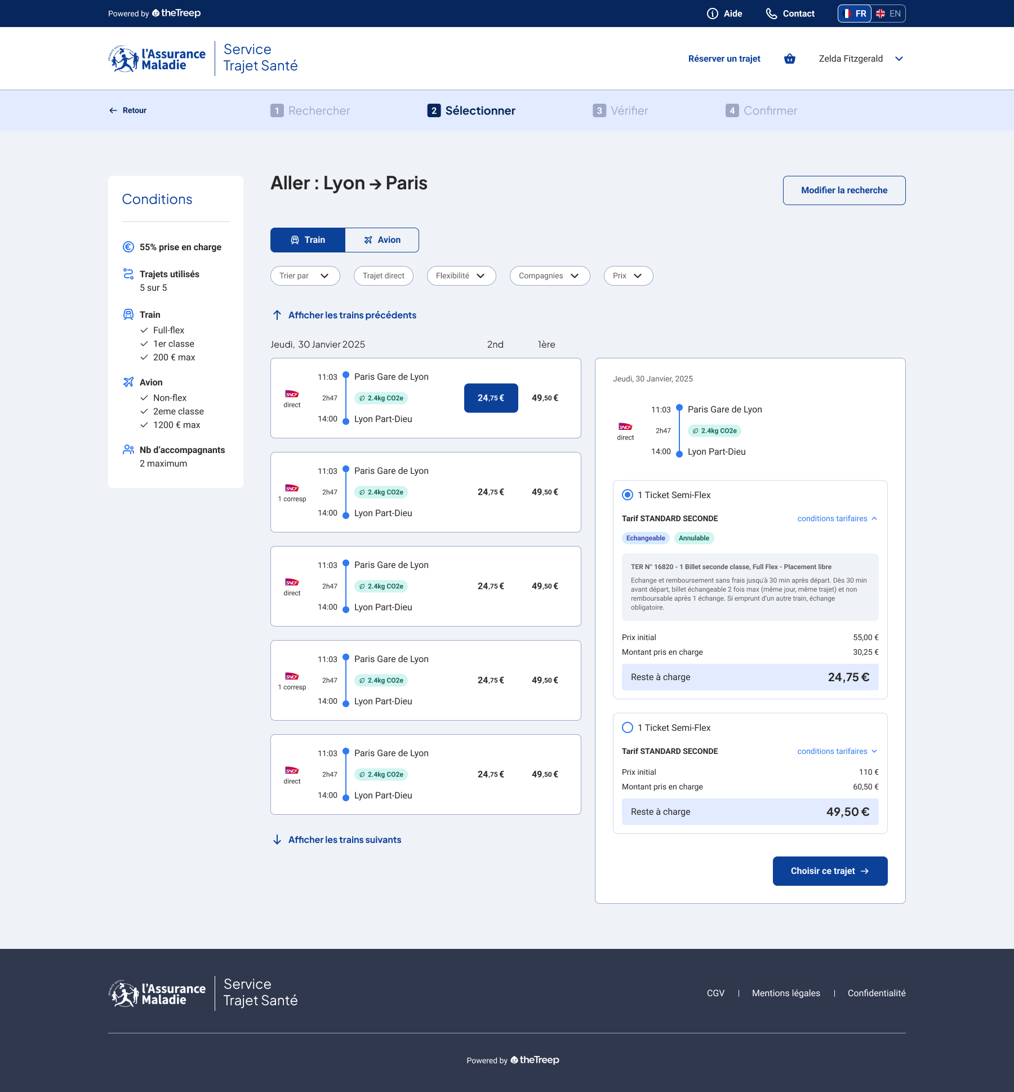
Task: Go to step 1 Rechercher
Action: click(x=310, y=110)
